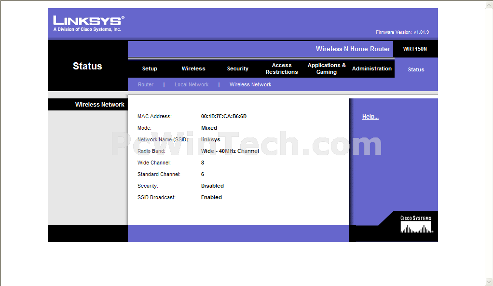The width and height of the screenshot is (493, 286).
Task: Click the Mode value 'Mixed'
Action: coord(209,128)
